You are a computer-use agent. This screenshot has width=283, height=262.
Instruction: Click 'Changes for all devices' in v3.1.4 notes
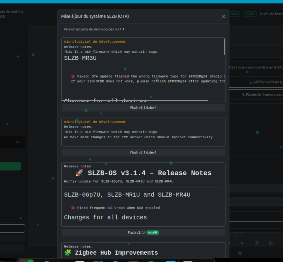point(105,217)
